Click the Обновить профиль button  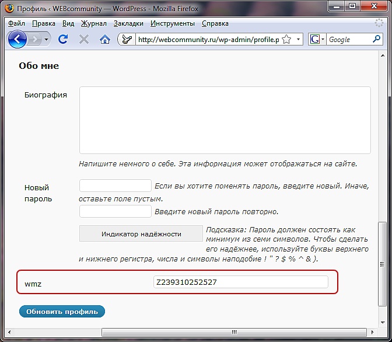62,311
